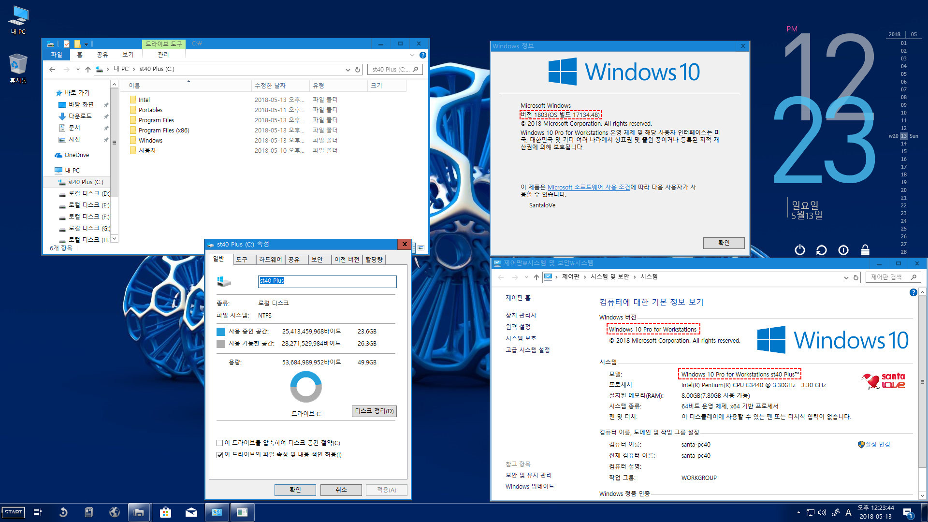This screenshot has height=522, width=928.
Task: Select 로컬 디스크 (E:) in navigation pane
Action: (89, 205)
